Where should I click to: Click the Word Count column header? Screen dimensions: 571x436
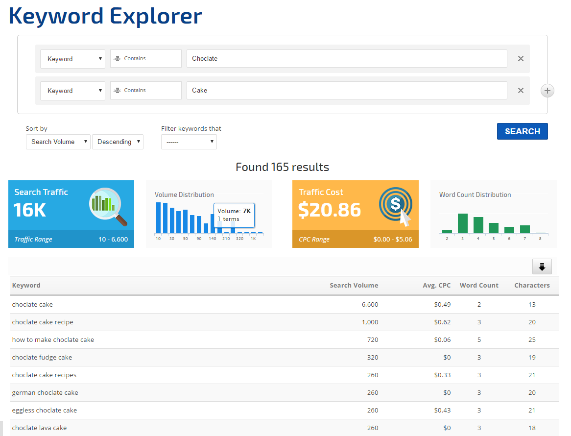[x=478, y=285]
